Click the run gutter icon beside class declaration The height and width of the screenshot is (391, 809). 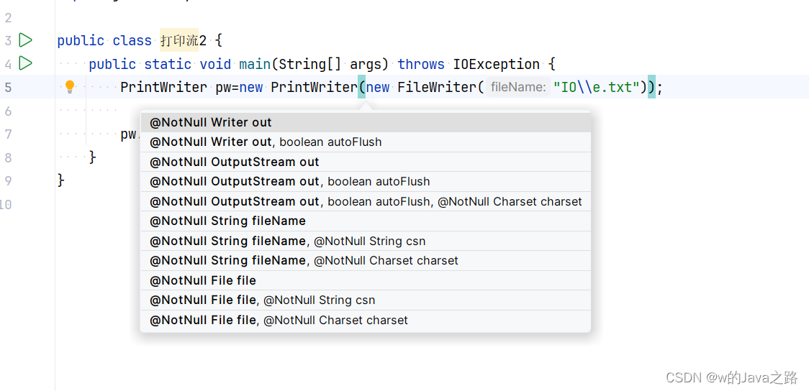coord(26,40)
